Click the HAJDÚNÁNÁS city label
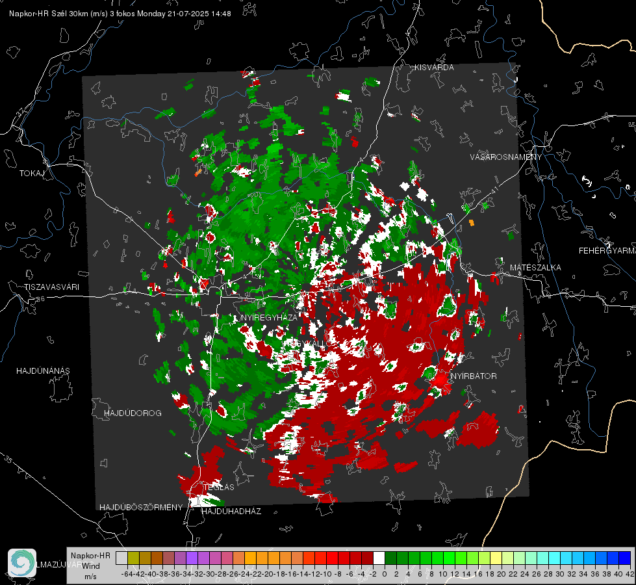The image size is (636, 585). coord(43,371)
